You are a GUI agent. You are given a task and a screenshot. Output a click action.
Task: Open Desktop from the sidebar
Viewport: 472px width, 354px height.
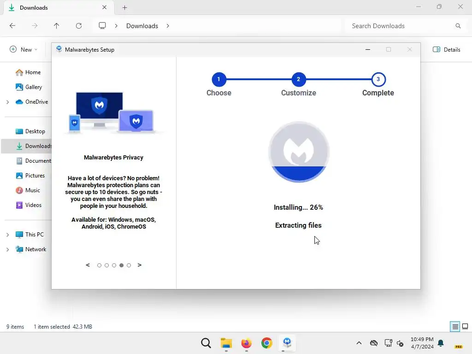30,131
